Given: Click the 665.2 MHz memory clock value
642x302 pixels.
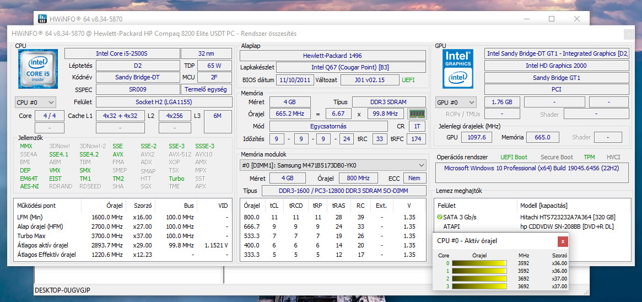Looking at the screenshot, I should [290, 114].
